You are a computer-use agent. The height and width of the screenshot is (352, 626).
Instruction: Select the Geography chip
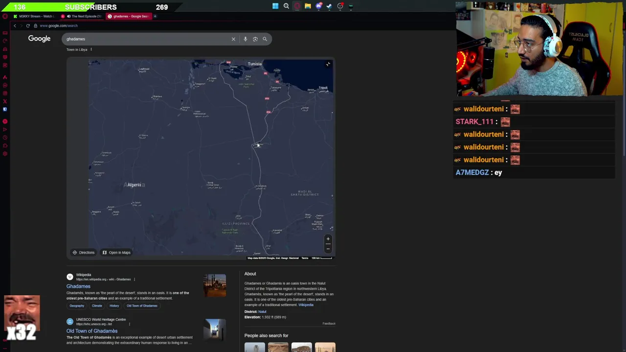click(x=77, y=306)
